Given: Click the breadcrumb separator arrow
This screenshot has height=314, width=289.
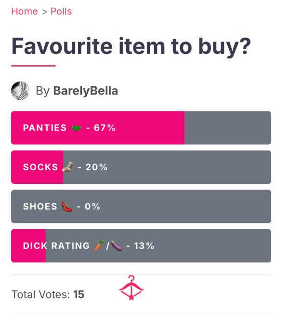Looking at the screenshot, I should 45,12.
